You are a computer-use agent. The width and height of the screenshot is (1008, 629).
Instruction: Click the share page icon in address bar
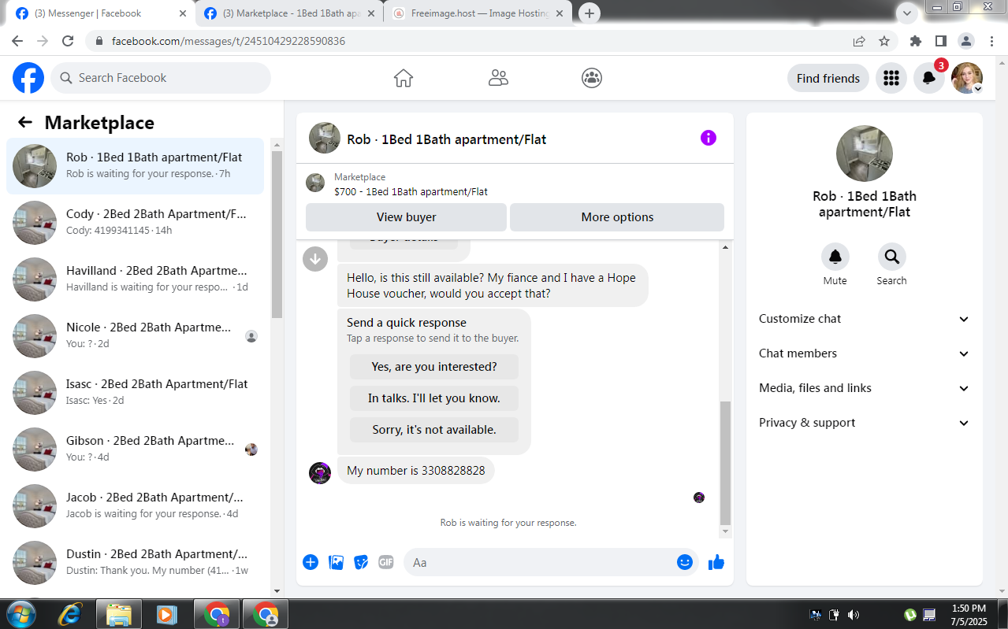[859, 41]
